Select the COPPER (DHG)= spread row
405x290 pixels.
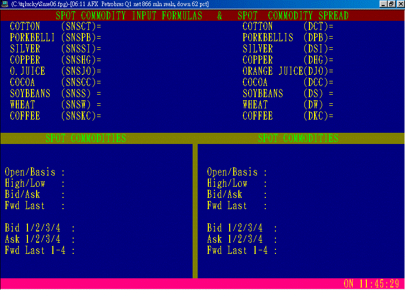288,60
